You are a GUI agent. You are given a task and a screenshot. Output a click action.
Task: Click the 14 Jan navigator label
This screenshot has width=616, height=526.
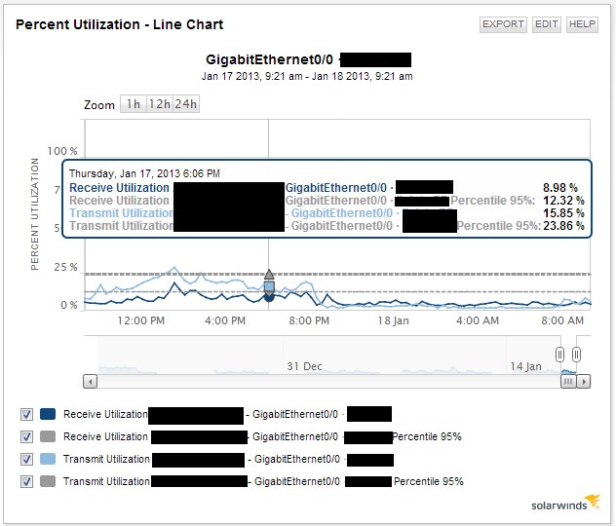pos(525,366)
